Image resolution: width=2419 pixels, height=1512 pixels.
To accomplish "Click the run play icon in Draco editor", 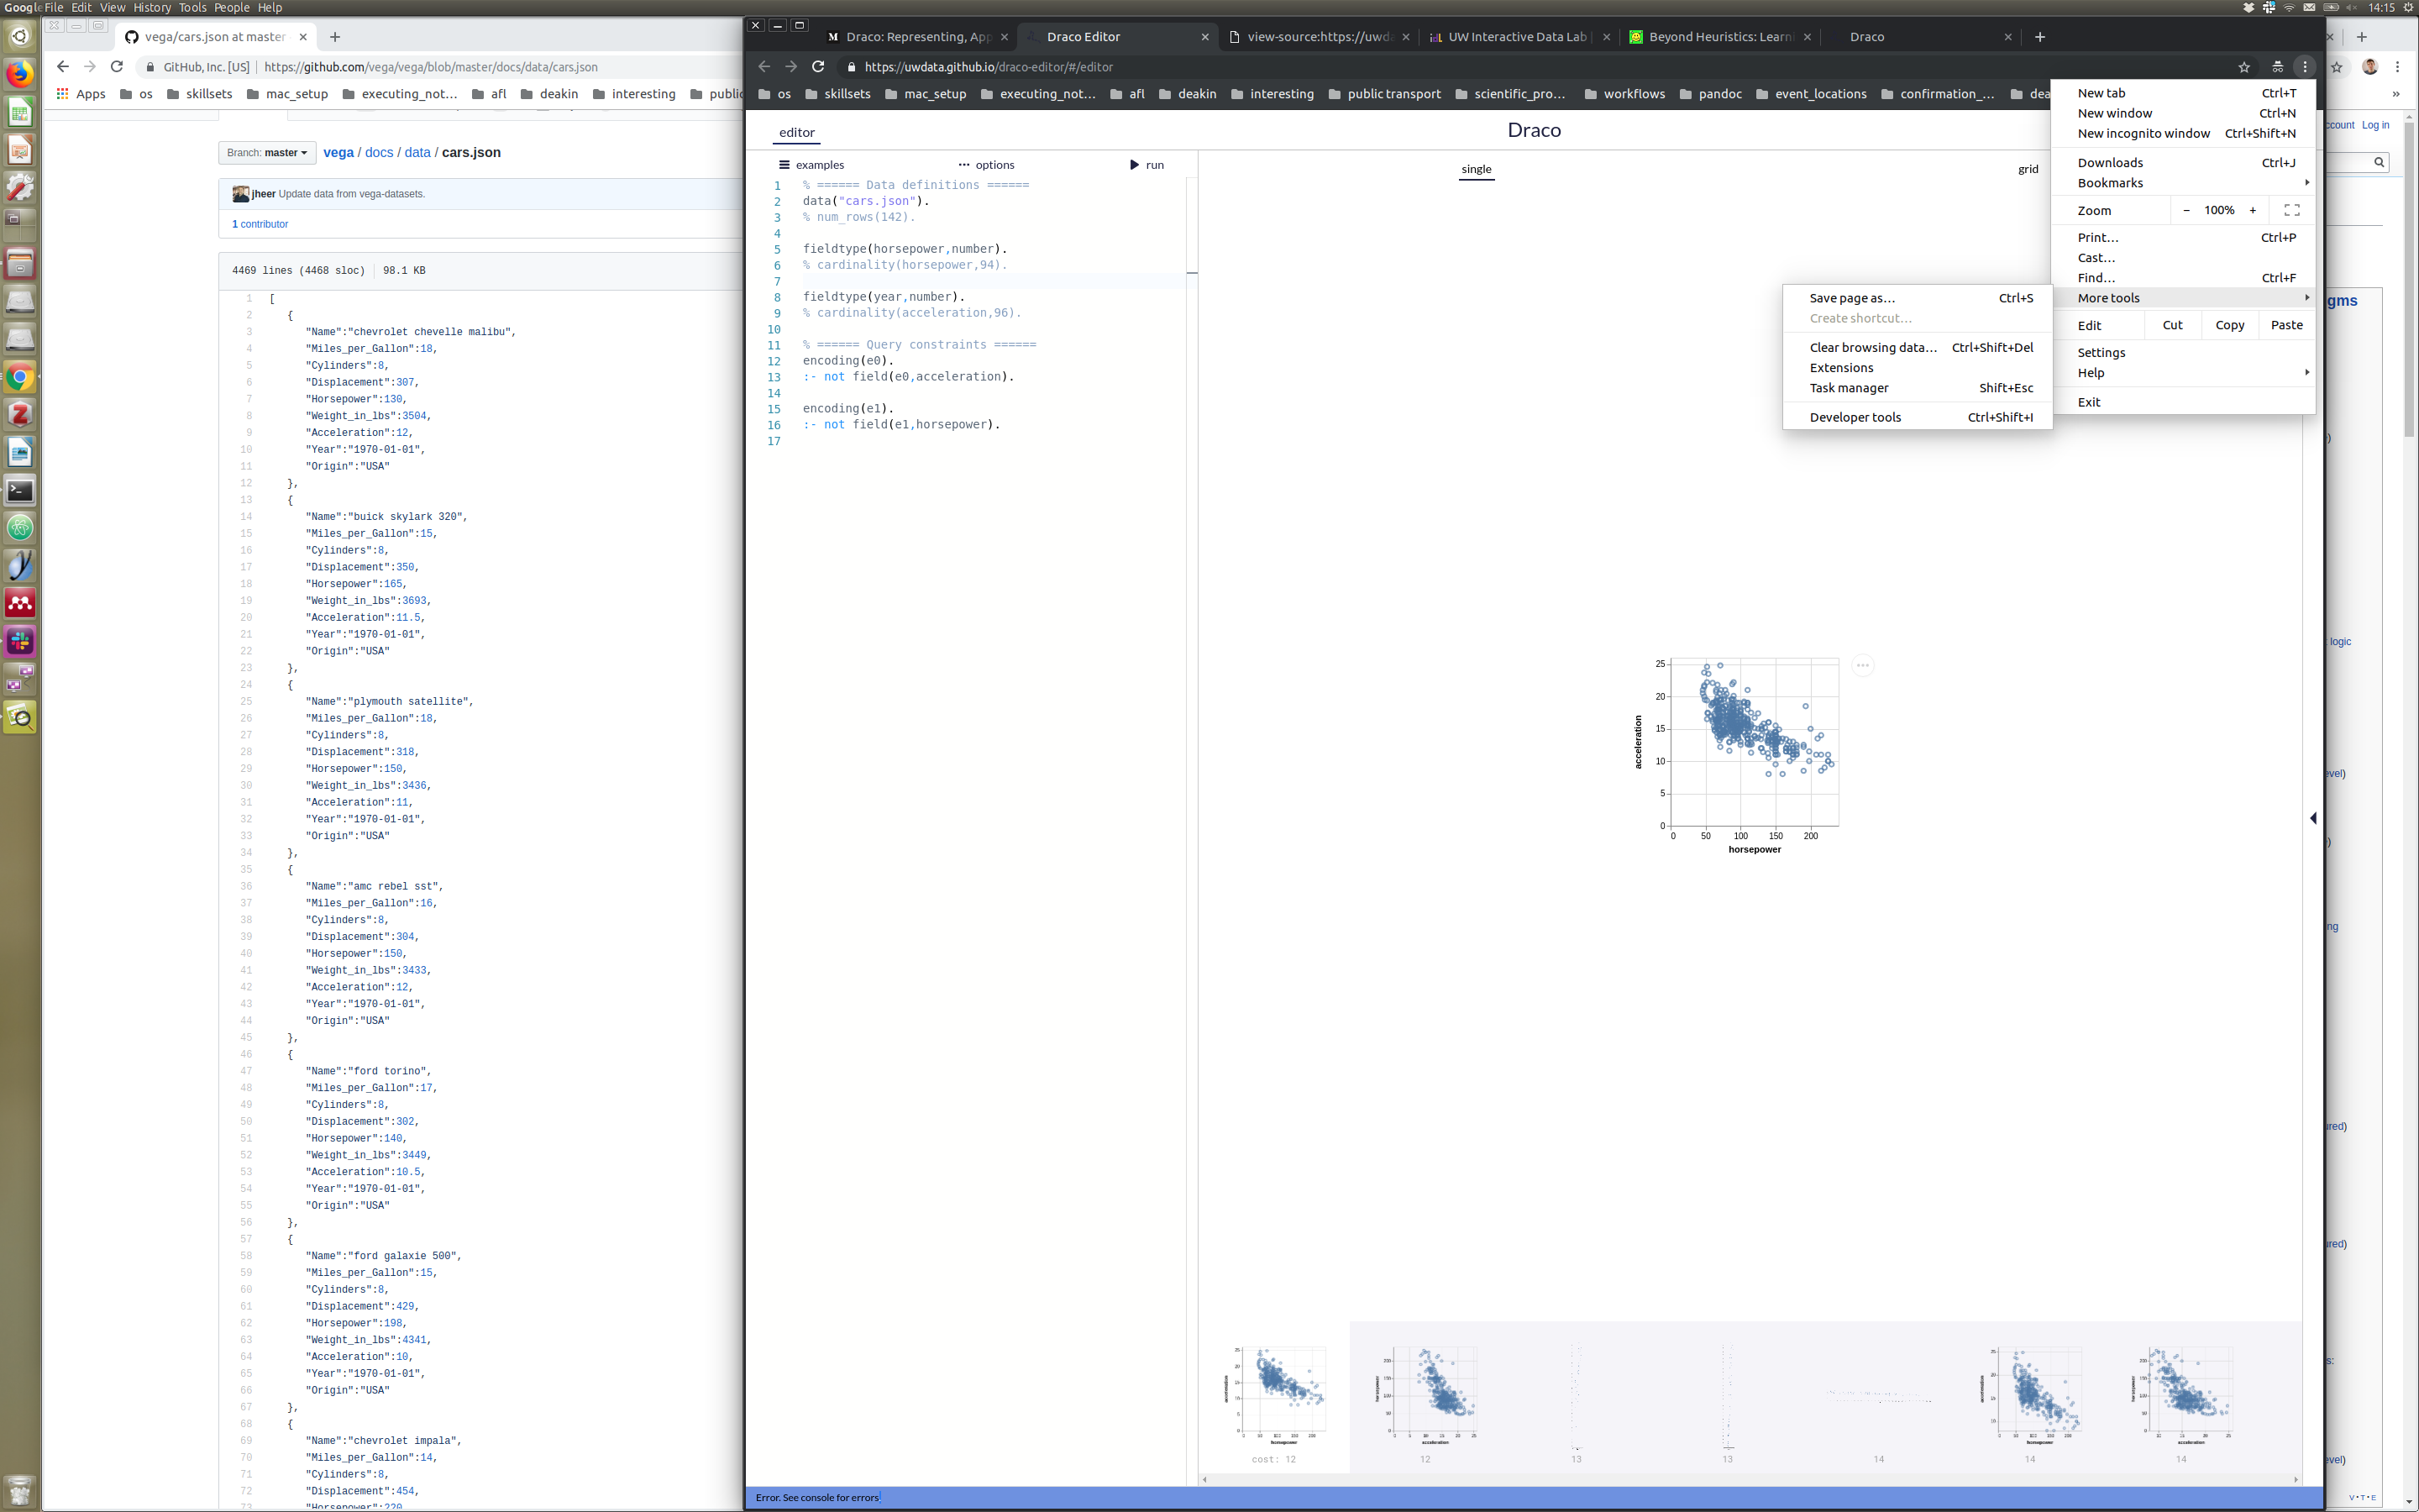I will (1134, 165).
